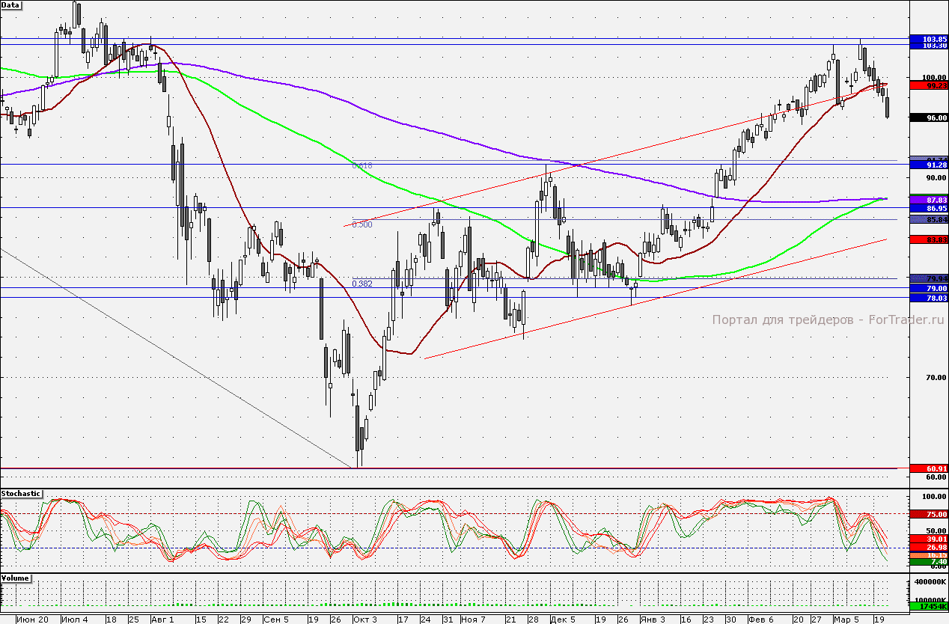Select the green 7.40 stochastic value tag
Screen dimensions: 949x624
point(927,562)
